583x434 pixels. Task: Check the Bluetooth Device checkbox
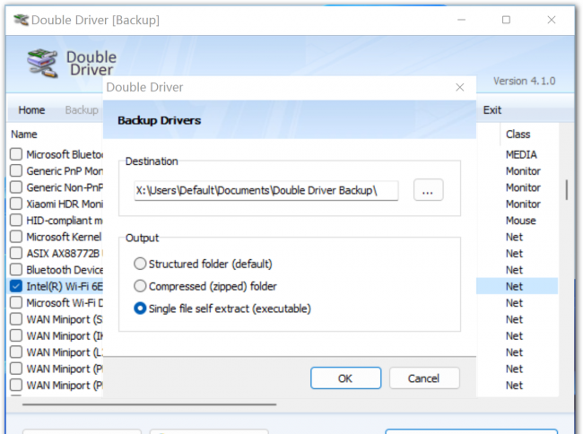(16, 269)
